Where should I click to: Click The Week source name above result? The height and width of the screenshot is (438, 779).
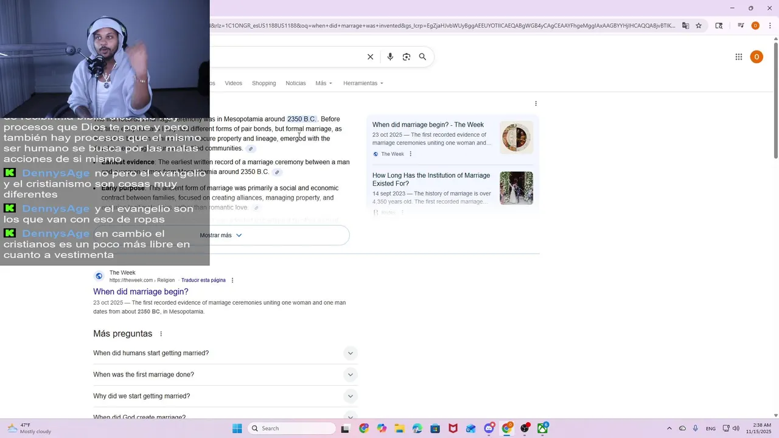(122, 273)
